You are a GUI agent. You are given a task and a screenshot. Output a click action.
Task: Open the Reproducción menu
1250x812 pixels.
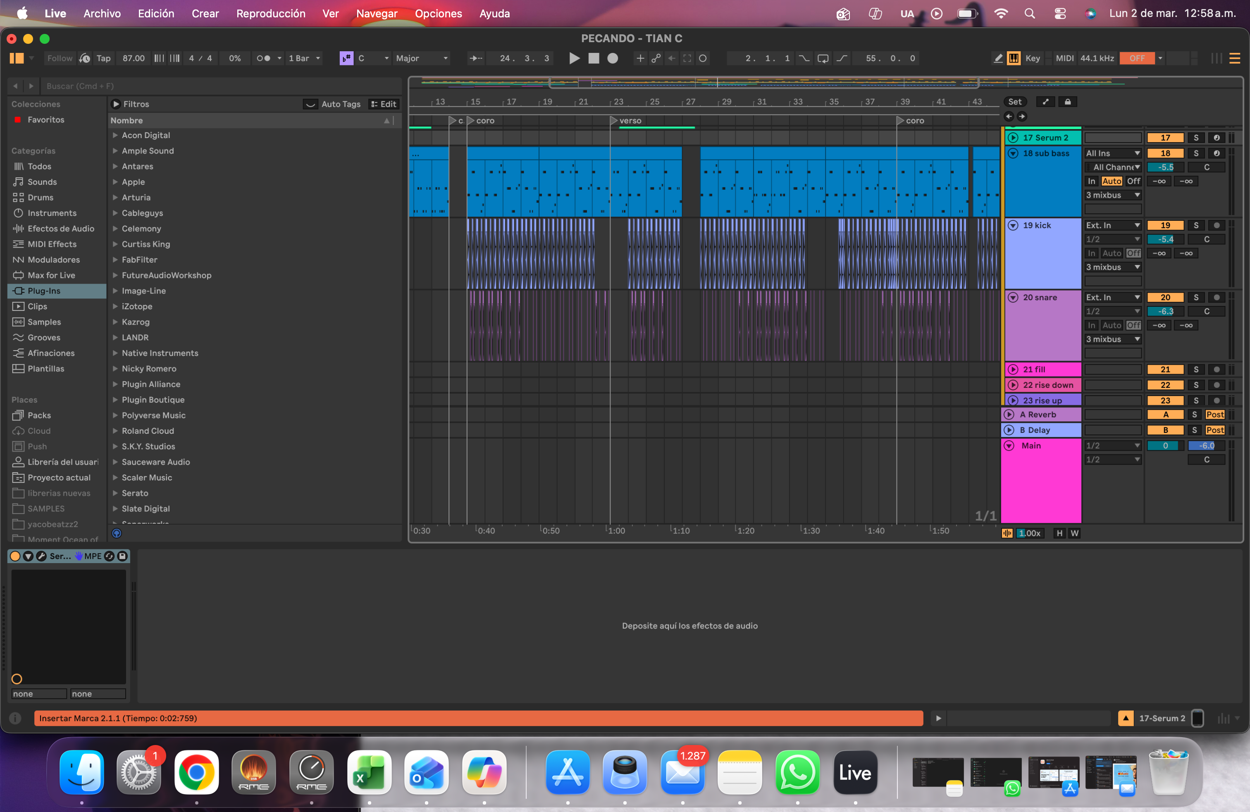point(270,14)
